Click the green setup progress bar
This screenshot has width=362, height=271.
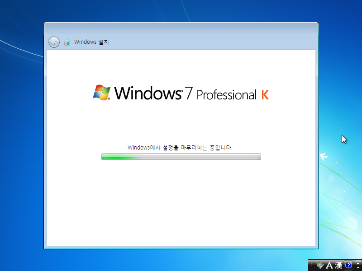point(181,156)
